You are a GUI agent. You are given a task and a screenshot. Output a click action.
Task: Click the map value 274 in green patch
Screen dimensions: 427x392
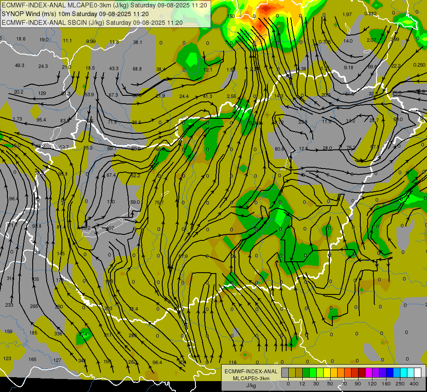pyautogui.click(x=83, y=334)
